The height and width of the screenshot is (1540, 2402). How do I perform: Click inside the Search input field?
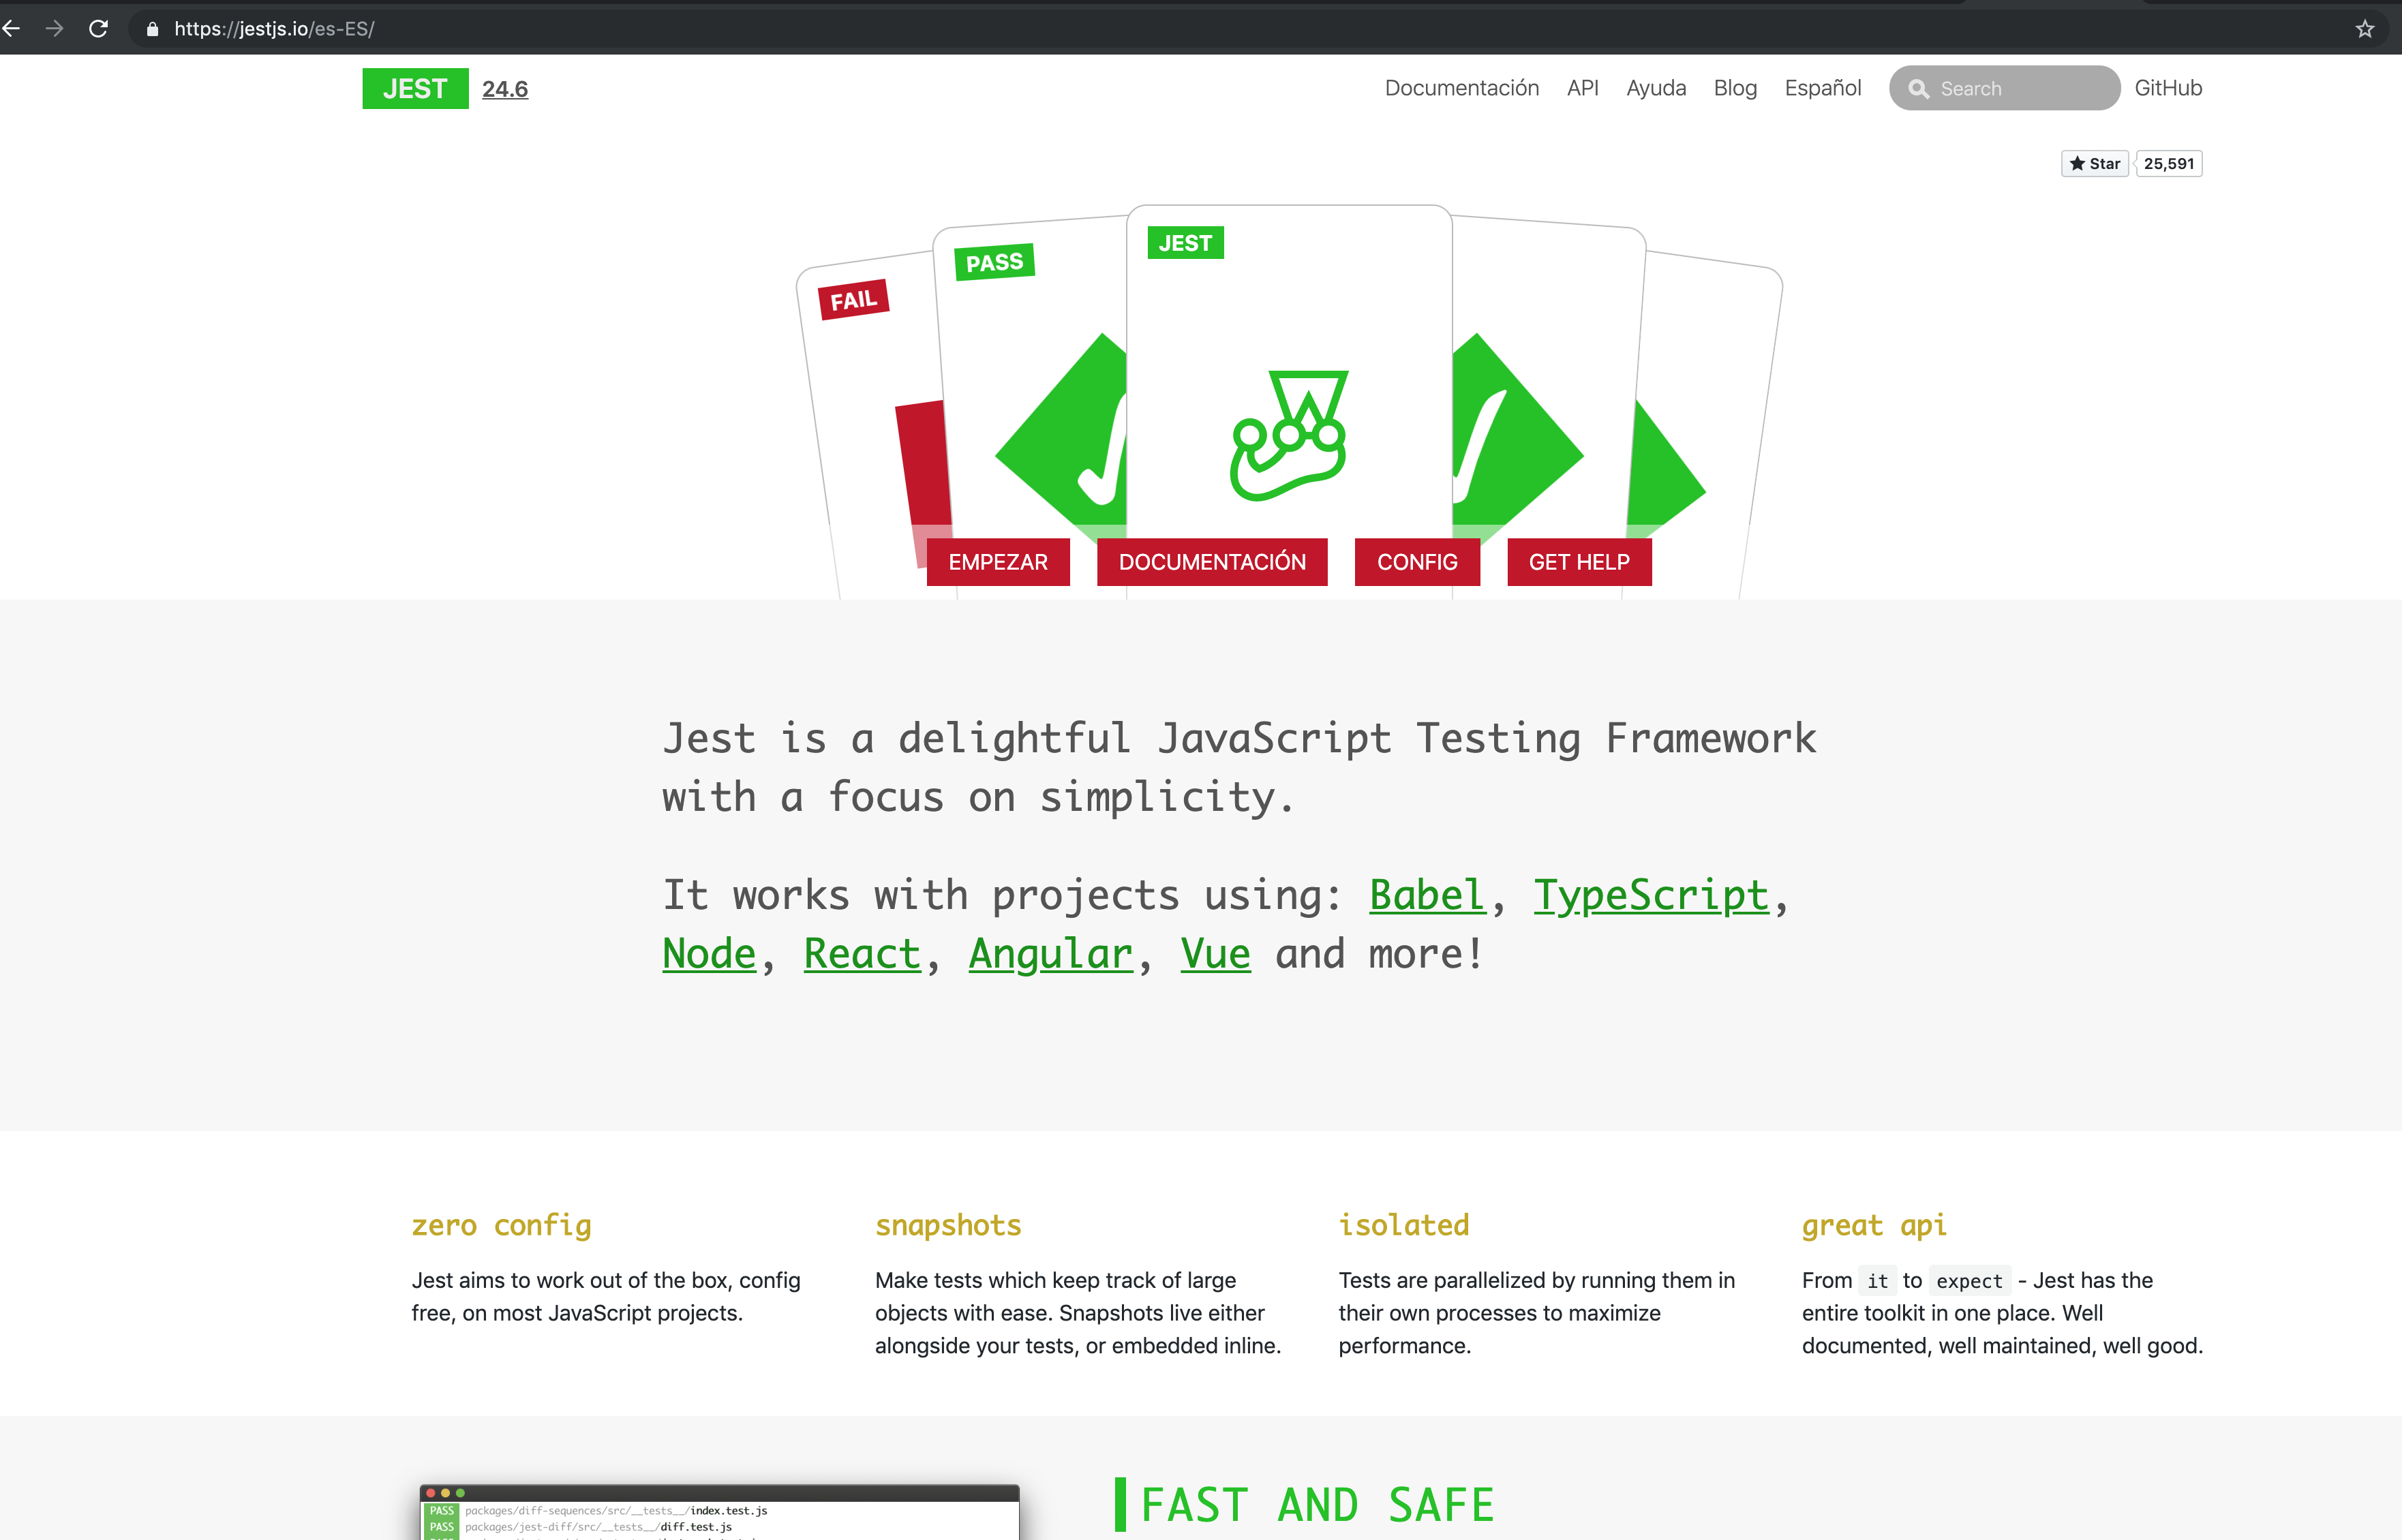tap(2010, 88)
